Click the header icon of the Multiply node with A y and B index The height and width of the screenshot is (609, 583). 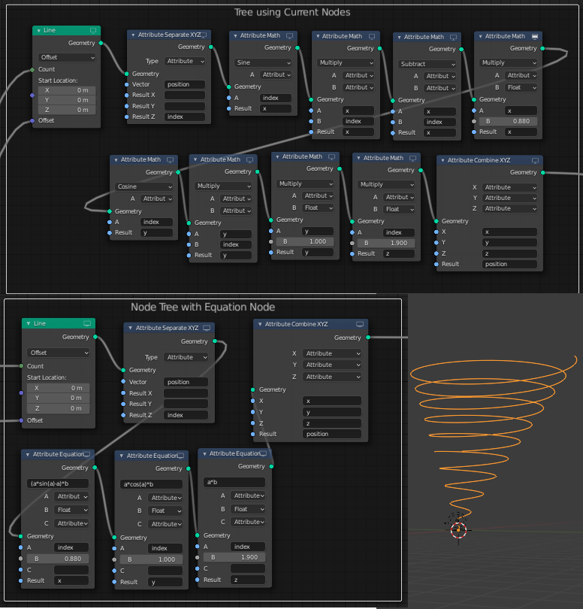click(x=249, y=160)
